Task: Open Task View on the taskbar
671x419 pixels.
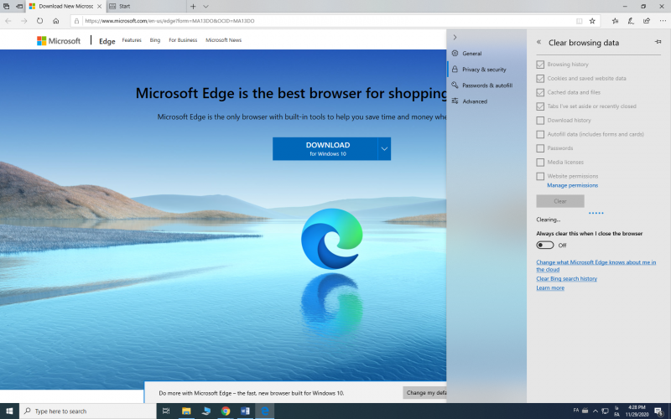Action: (166, 411)
